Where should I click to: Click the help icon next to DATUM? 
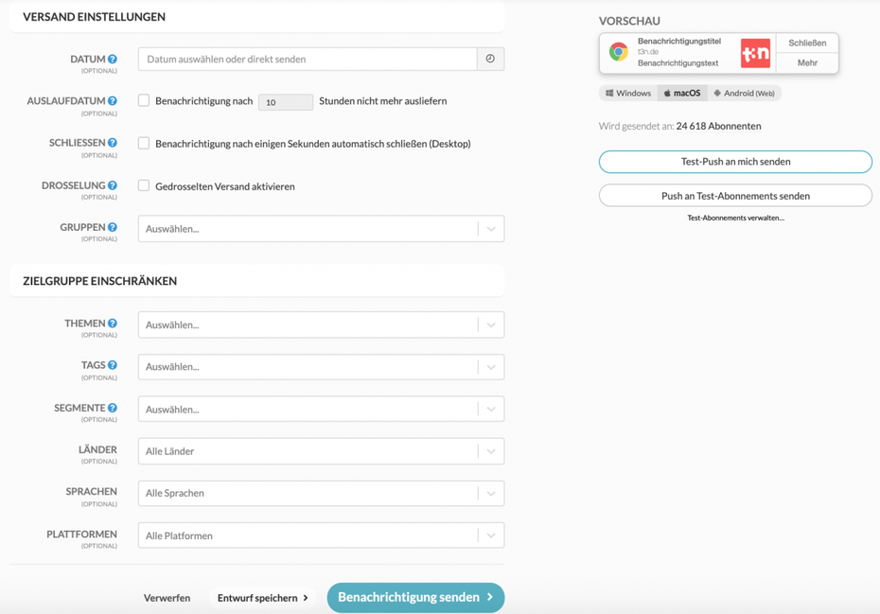pyautogui.click(x=113, y=59)
